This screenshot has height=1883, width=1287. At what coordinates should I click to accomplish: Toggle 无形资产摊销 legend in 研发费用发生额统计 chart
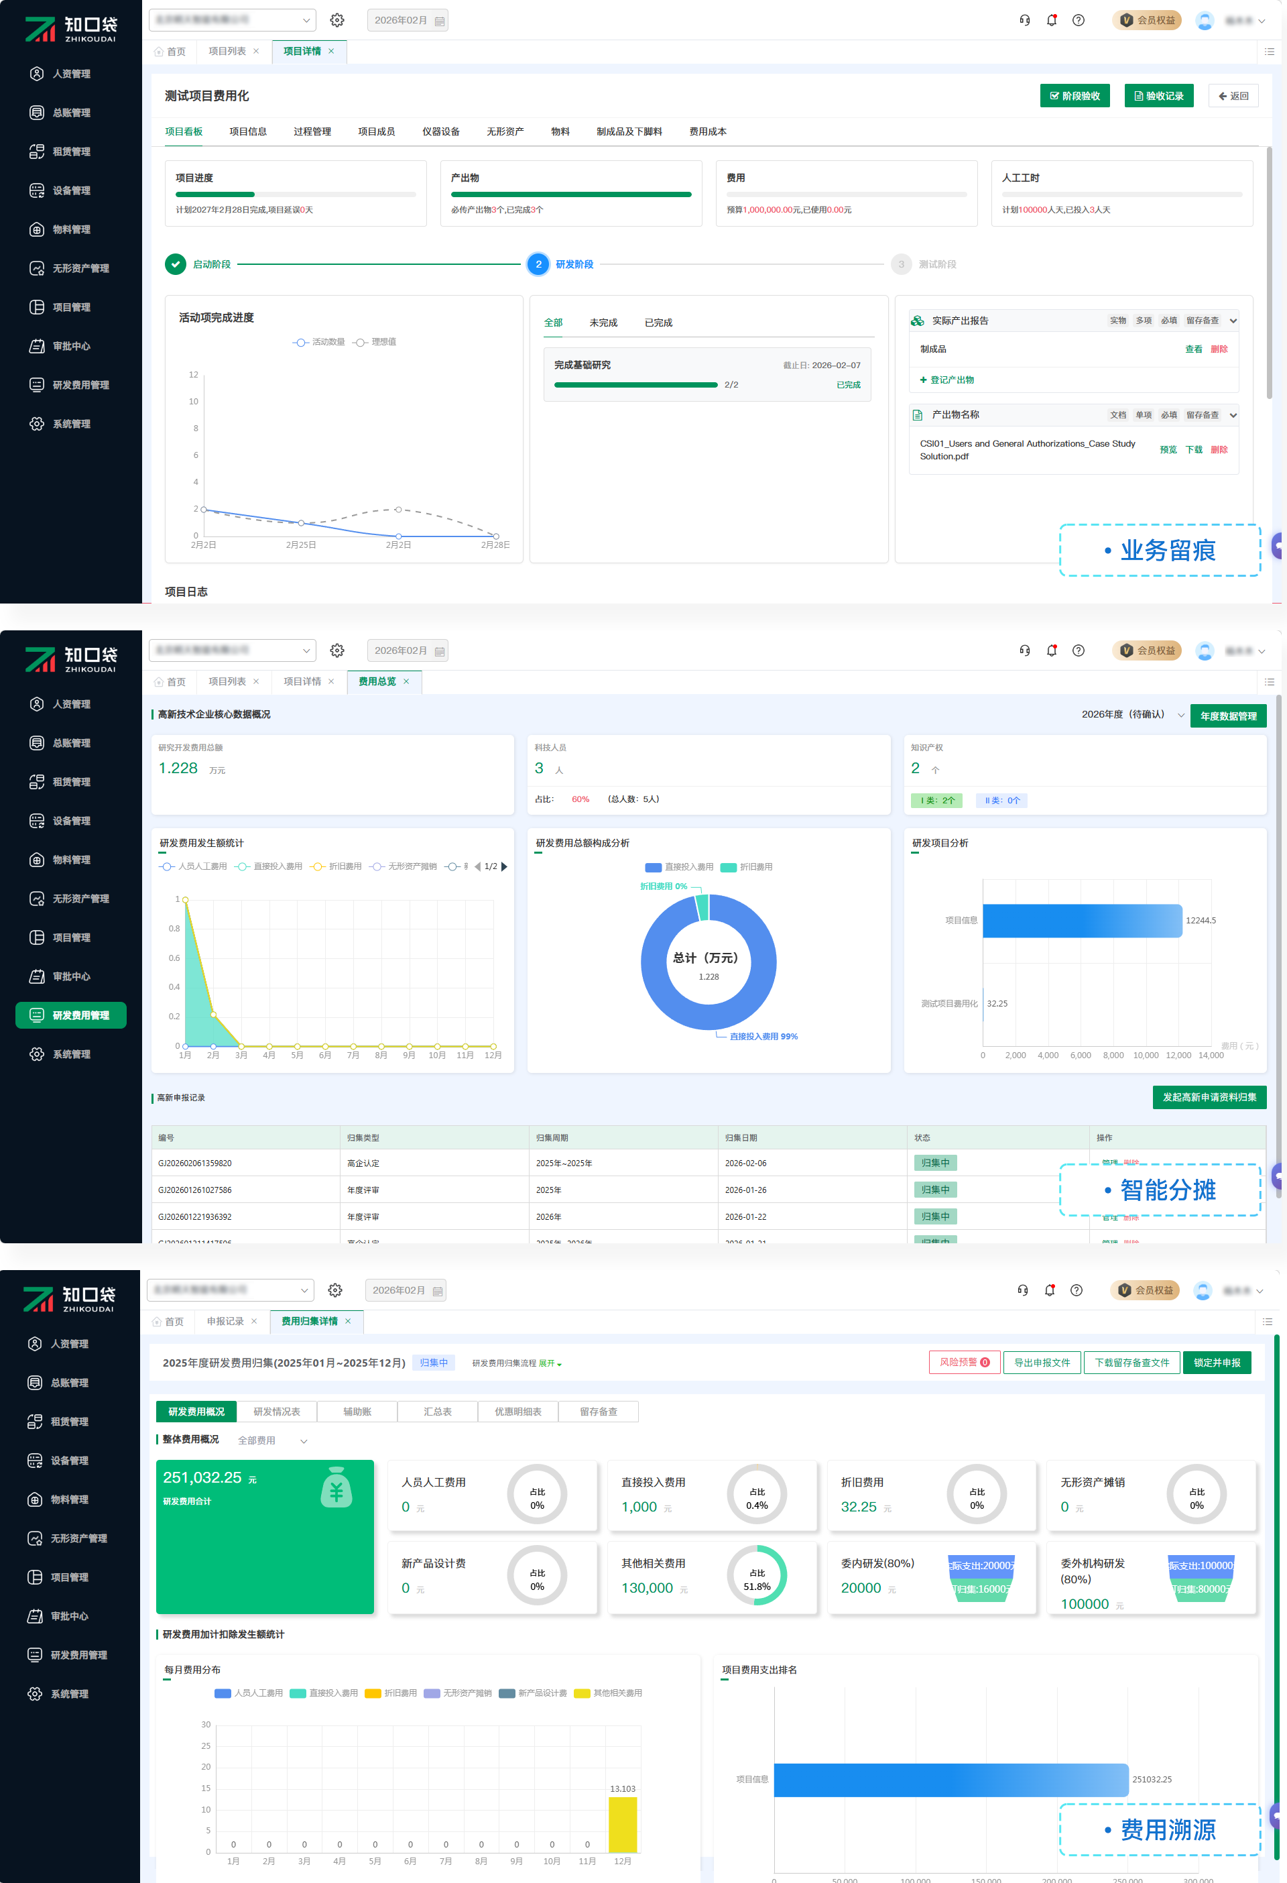(x=403, y=866)
